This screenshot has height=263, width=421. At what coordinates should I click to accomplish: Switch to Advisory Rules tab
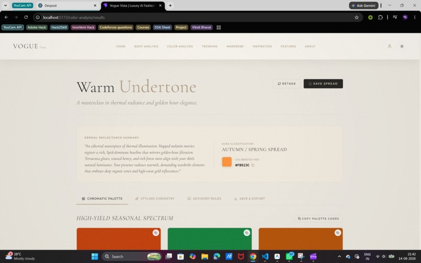point(204,199)
